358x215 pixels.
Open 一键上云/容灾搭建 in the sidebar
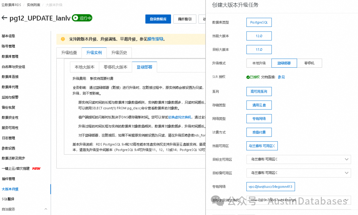pos(16,169)
